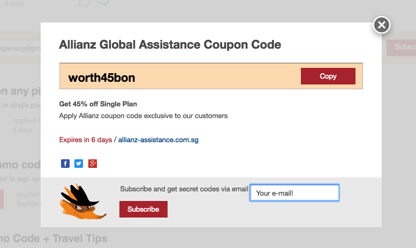
Task: Click the Get 45% off Single Plan text
Action: point(98,104)
